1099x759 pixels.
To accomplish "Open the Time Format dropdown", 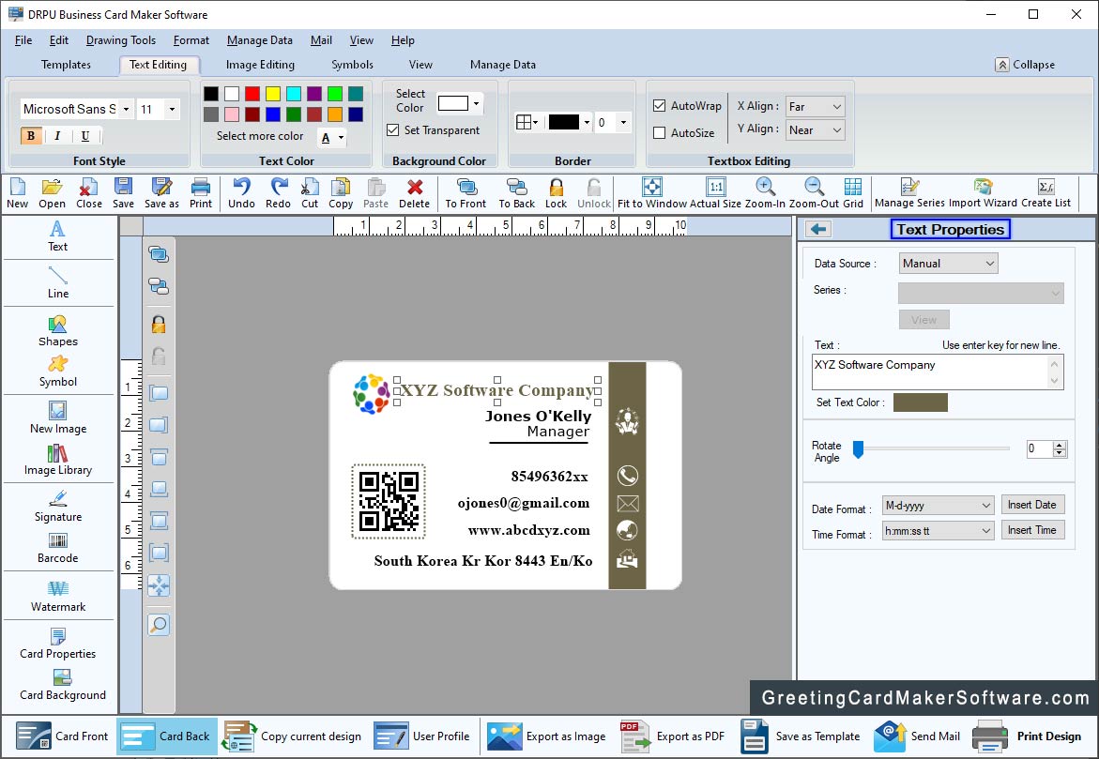I will click(938, 530).
